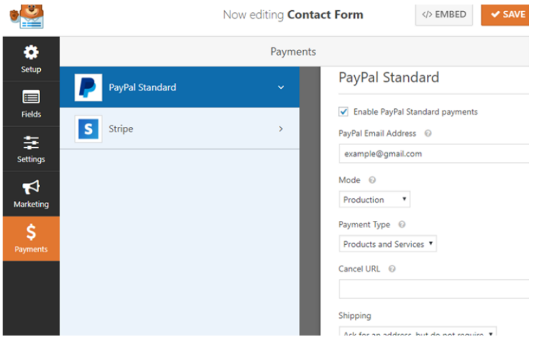The width and height of the screenshot is (533, 342).
Task: Click the Payments panel heading
Action: point(293,52)
